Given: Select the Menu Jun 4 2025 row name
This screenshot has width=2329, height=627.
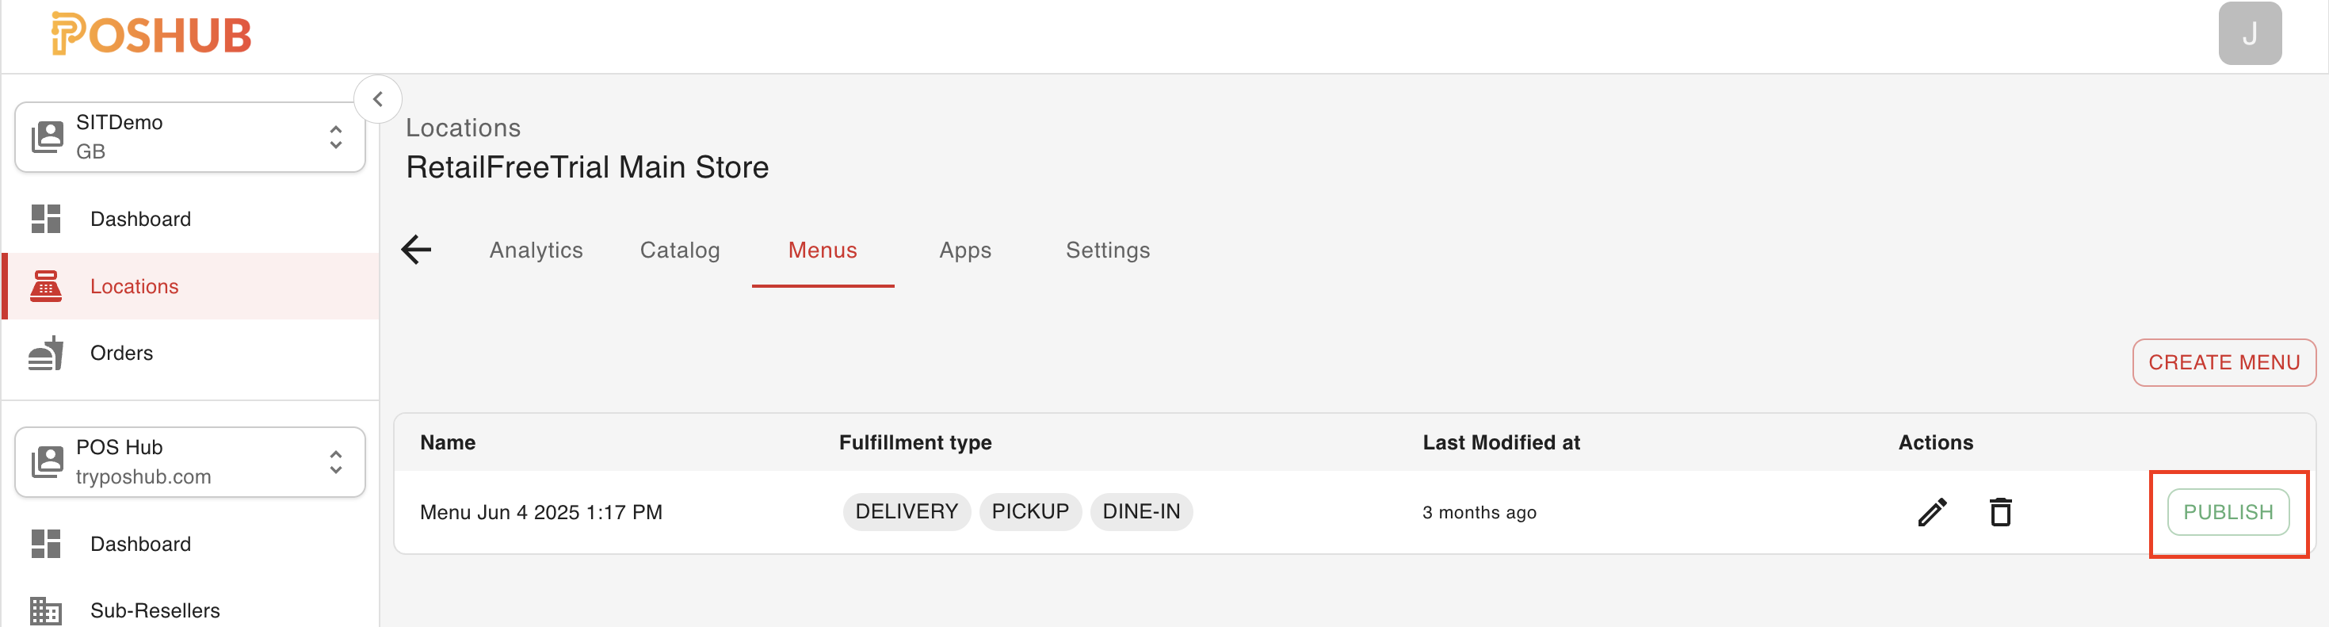Looking at the screenshot, I should click(540, 511).
